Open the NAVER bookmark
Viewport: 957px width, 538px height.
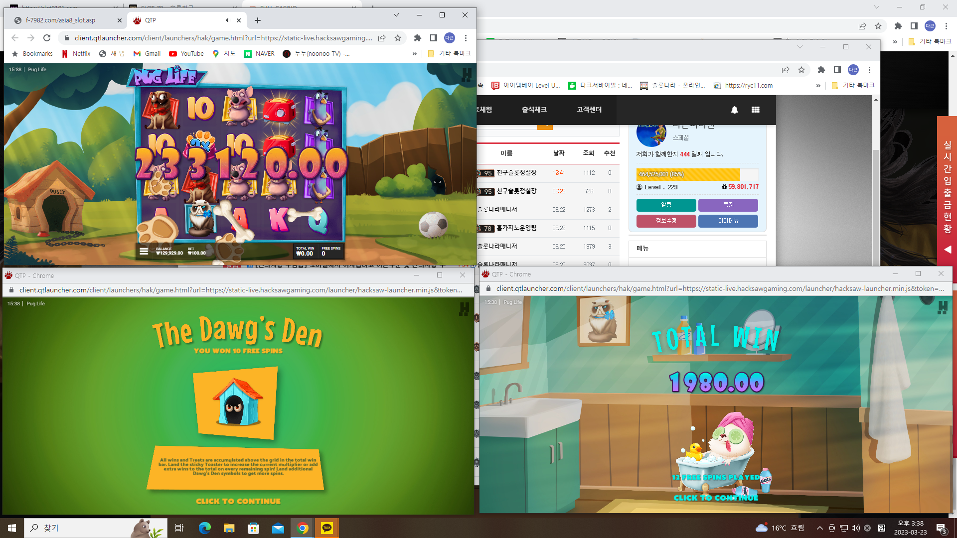coord(259,54)
